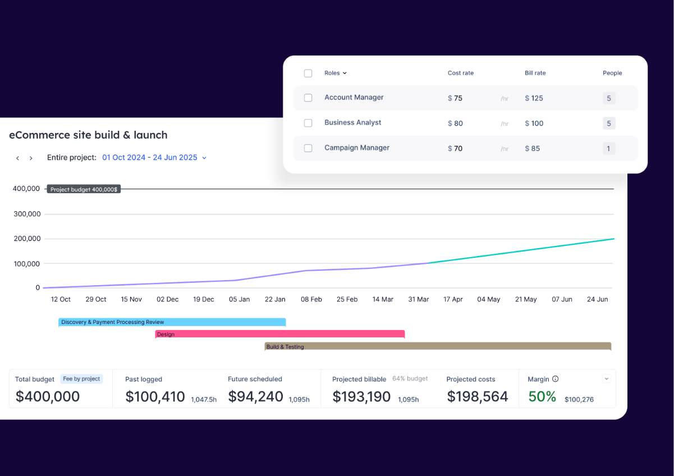Expand the Margin card options chevron
Screen dimensions: 674x476
pyautogui.click(x=606, y=378)
